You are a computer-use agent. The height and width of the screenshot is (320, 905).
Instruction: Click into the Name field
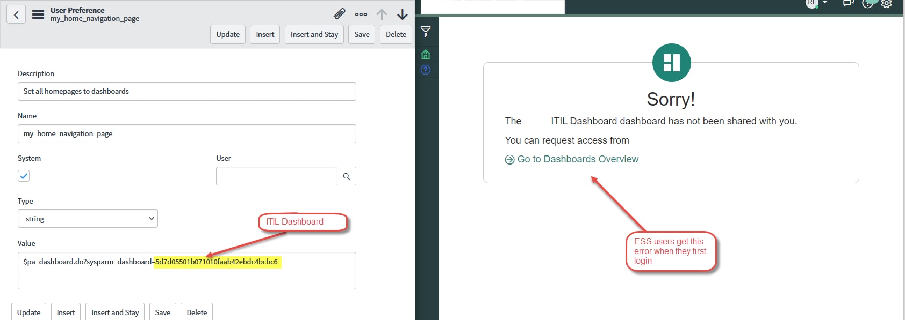click(x=187, y=133)
